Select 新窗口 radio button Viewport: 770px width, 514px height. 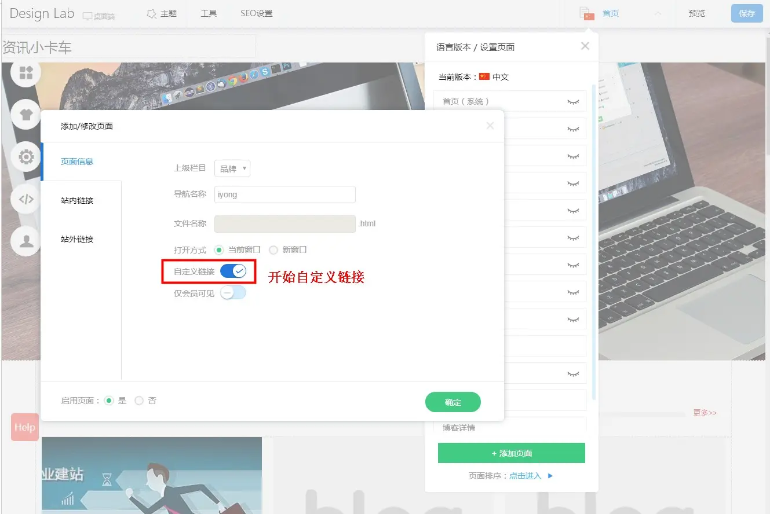coord(273,250)
